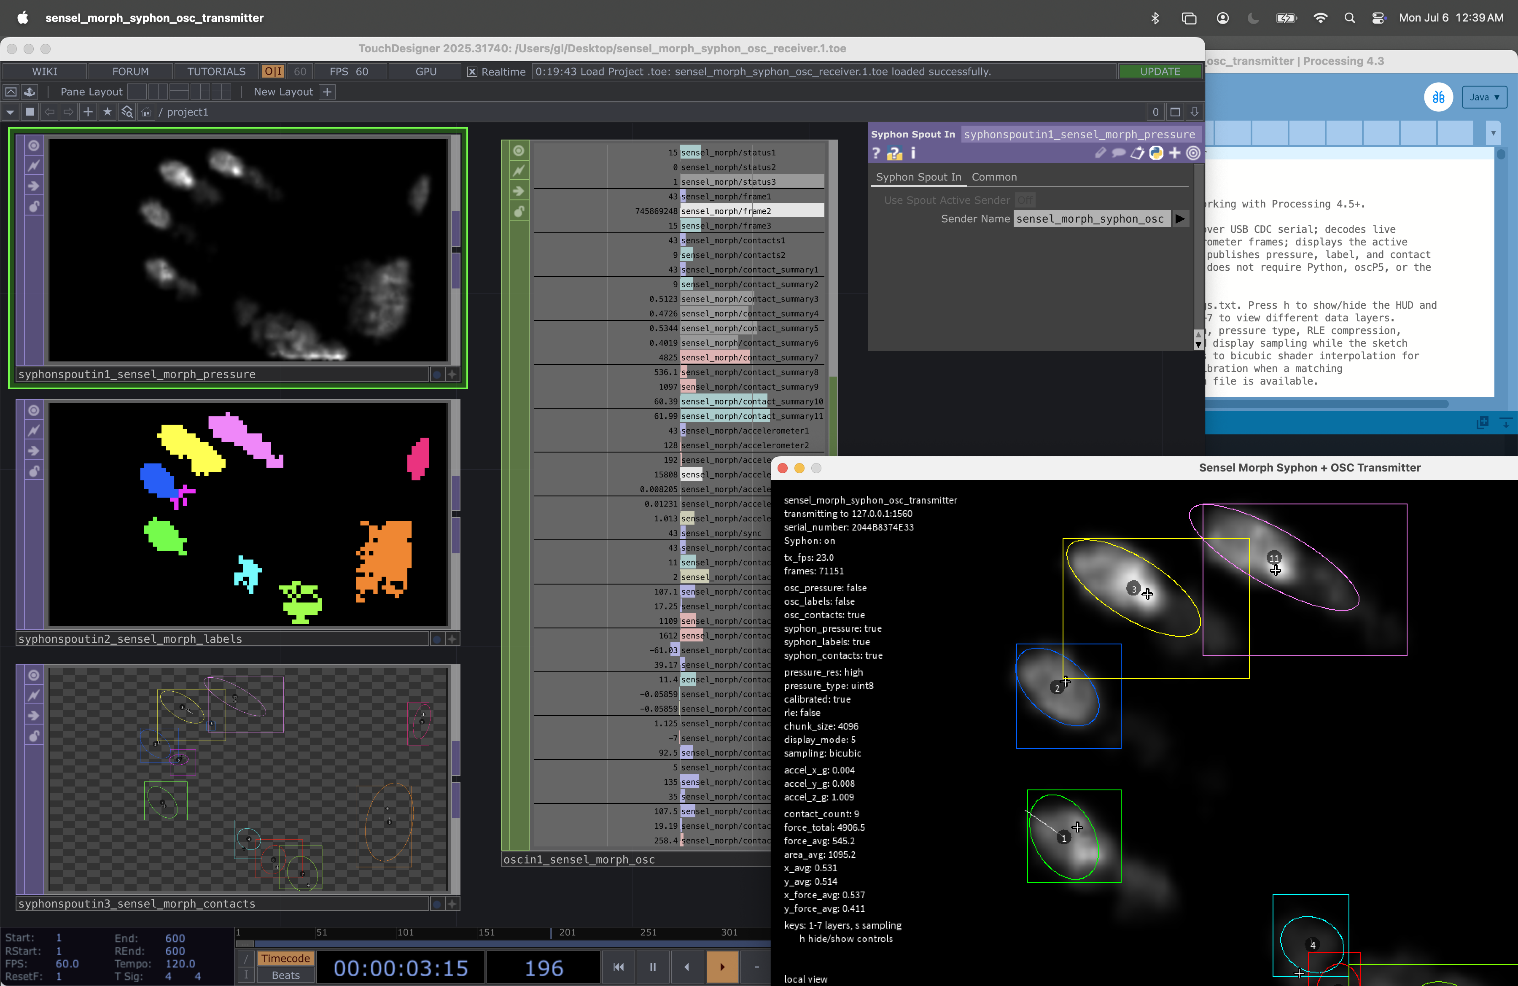Viewport: 1518px width, 986px height.
Task: Open path bar dropdown arrow
Action: tap(10, 112)
